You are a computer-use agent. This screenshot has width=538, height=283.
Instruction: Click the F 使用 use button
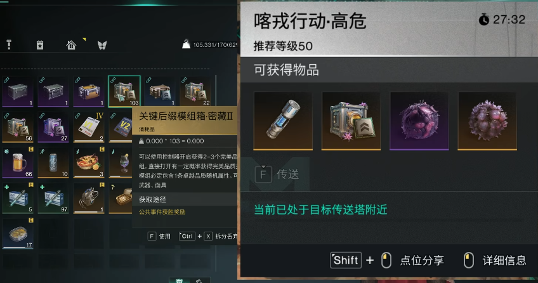pyautogui.click(x=159, y=236)
